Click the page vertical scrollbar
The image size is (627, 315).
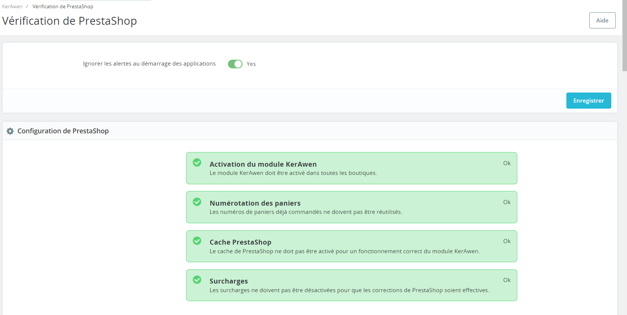click(x=624, y=36)
